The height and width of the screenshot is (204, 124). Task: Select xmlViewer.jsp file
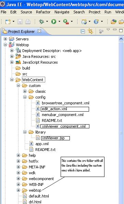tap(53, 138)
